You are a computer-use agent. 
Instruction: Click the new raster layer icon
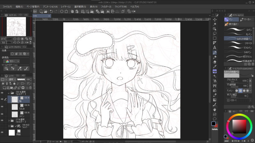click(4, 88)
